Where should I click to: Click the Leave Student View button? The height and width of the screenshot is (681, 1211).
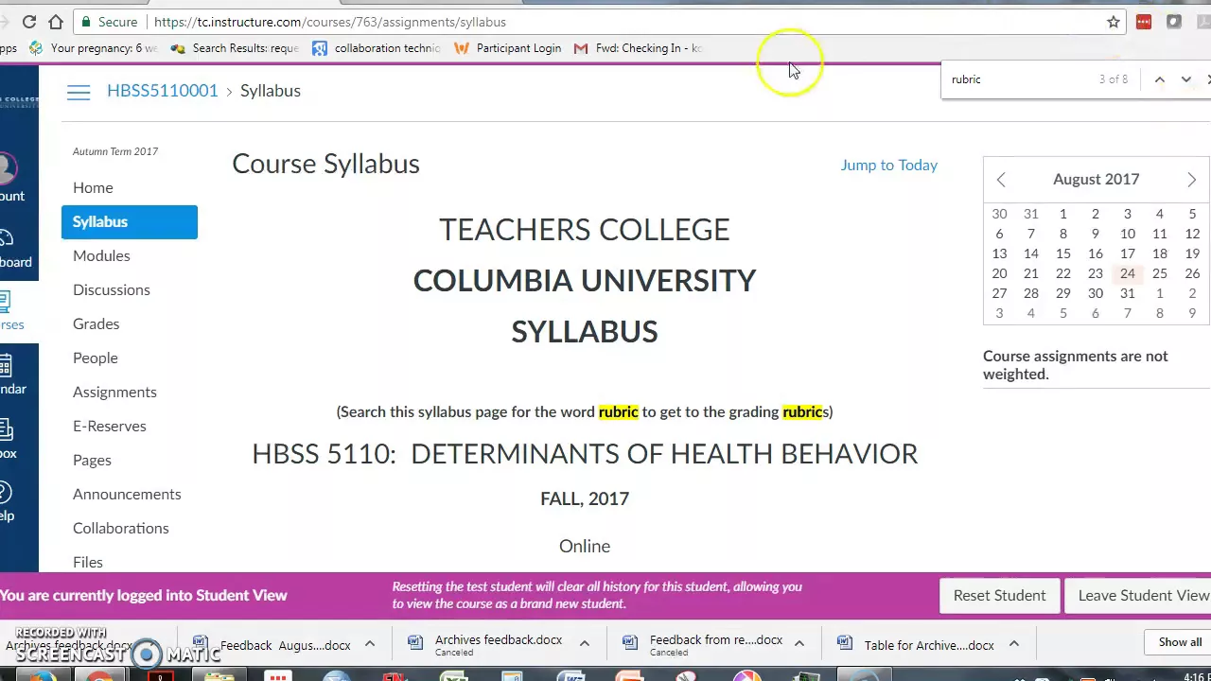coord(1138,595)
